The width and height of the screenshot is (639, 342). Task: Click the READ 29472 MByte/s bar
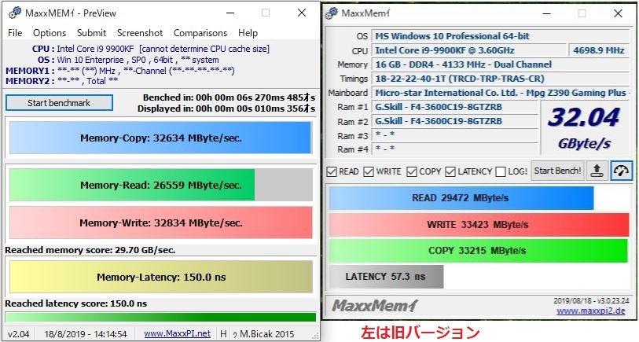[461, 198]
